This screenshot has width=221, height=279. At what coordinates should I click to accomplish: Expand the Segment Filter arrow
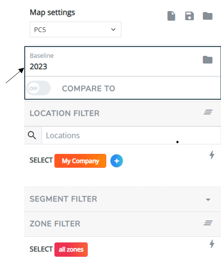point(208,200)
